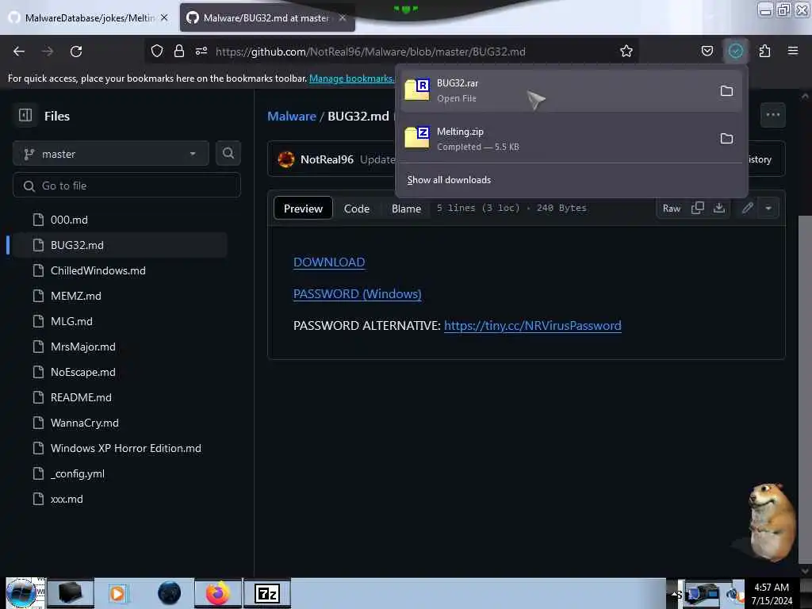
Task: Show BUG32.rar in folder
Action: [x=726, y=91]
